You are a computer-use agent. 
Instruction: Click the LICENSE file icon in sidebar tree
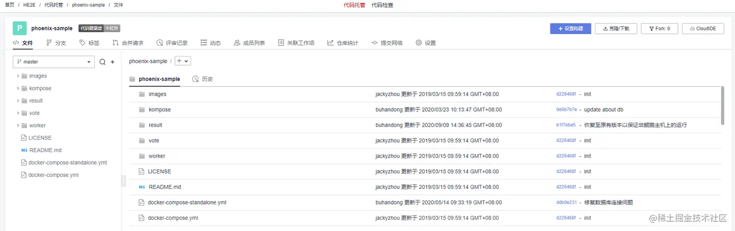pyautogui.click(x=23, y=138)
